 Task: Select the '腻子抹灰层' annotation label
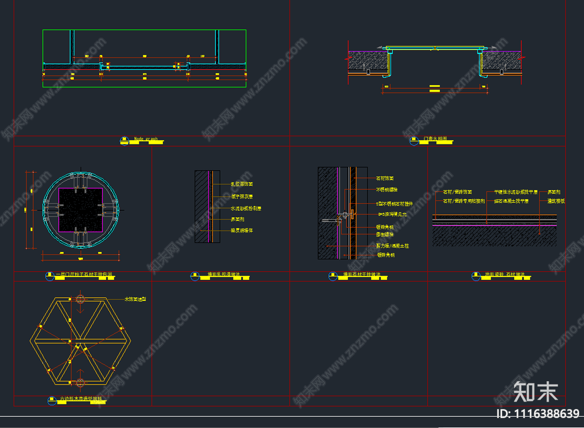[x=242, y=196]
